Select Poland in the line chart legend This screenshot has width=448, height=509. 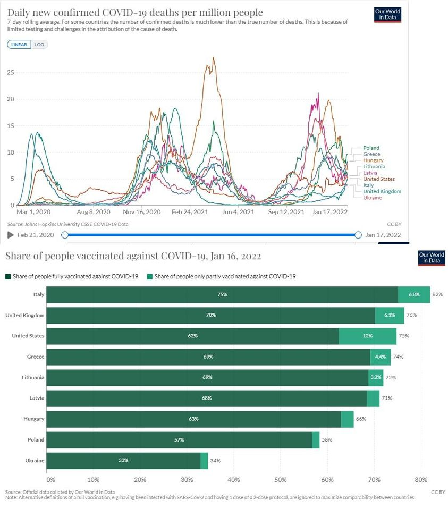pos(371,148)
